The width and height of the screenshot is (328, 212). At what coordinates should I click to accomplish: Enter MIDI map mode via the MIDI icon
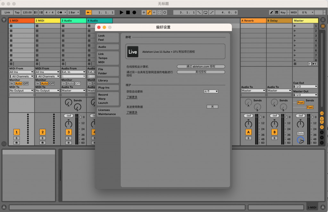coord(294,12)
